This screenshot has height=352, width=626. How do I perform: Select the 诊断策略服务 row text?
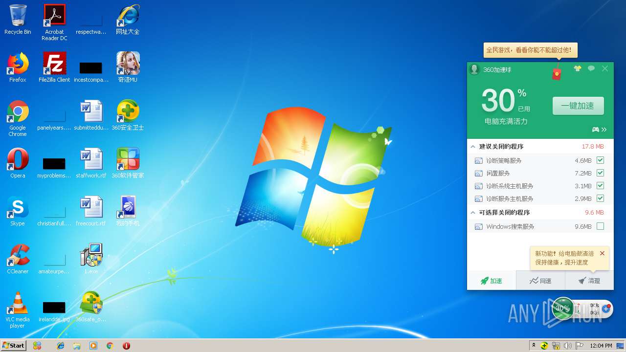(x=504, y=160)
